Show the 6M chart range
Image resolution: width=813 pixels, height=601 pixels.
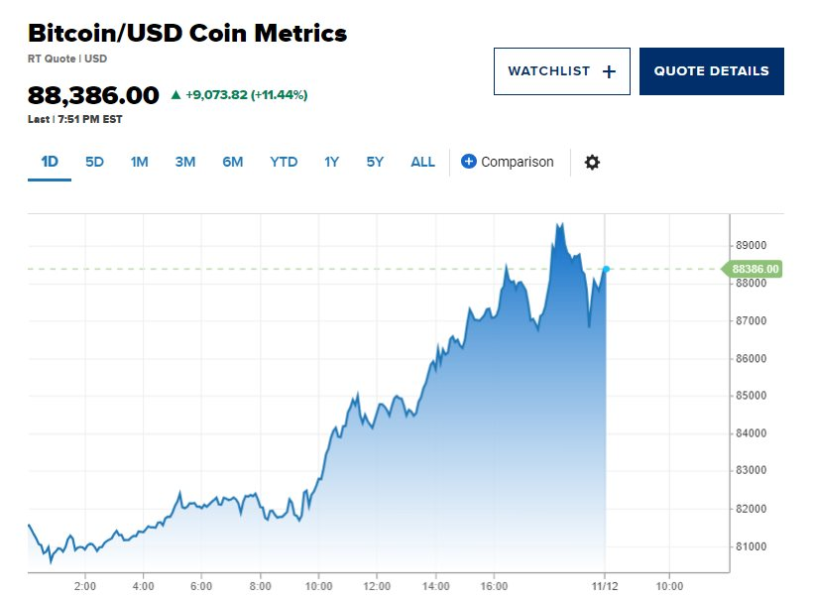click(232, 162)
